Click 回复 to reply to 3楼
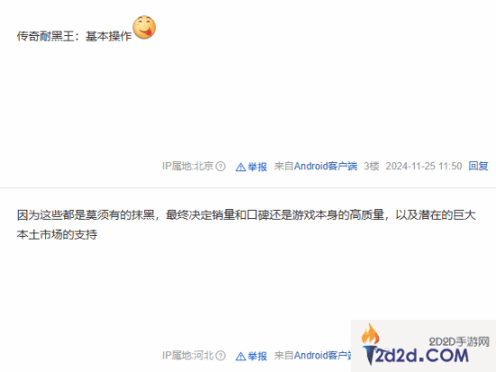496x372 pixels. point(478,166)
